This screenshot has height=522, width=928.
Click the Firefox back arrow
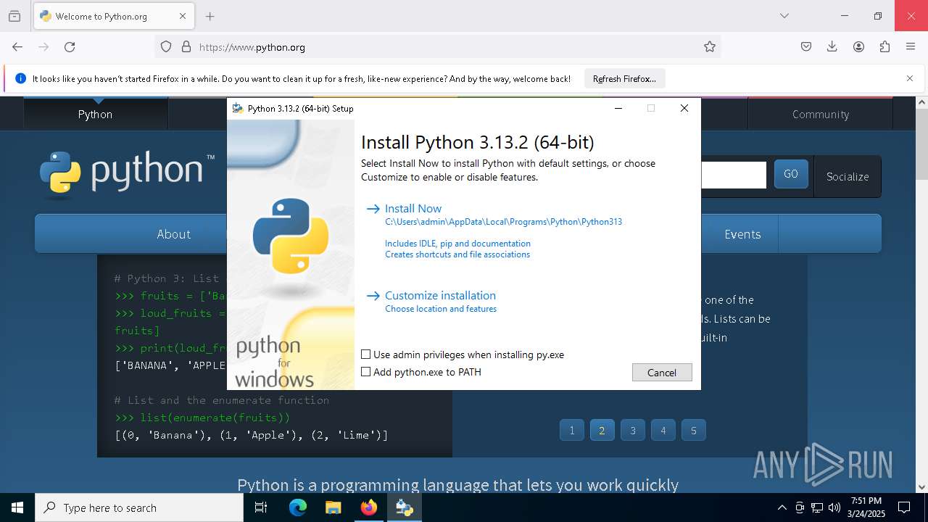17,46
